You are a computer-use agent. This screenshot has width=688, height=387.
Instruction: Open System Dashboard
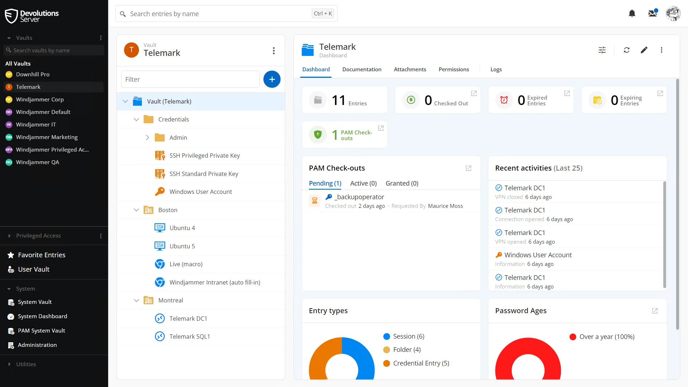point(42,316)
